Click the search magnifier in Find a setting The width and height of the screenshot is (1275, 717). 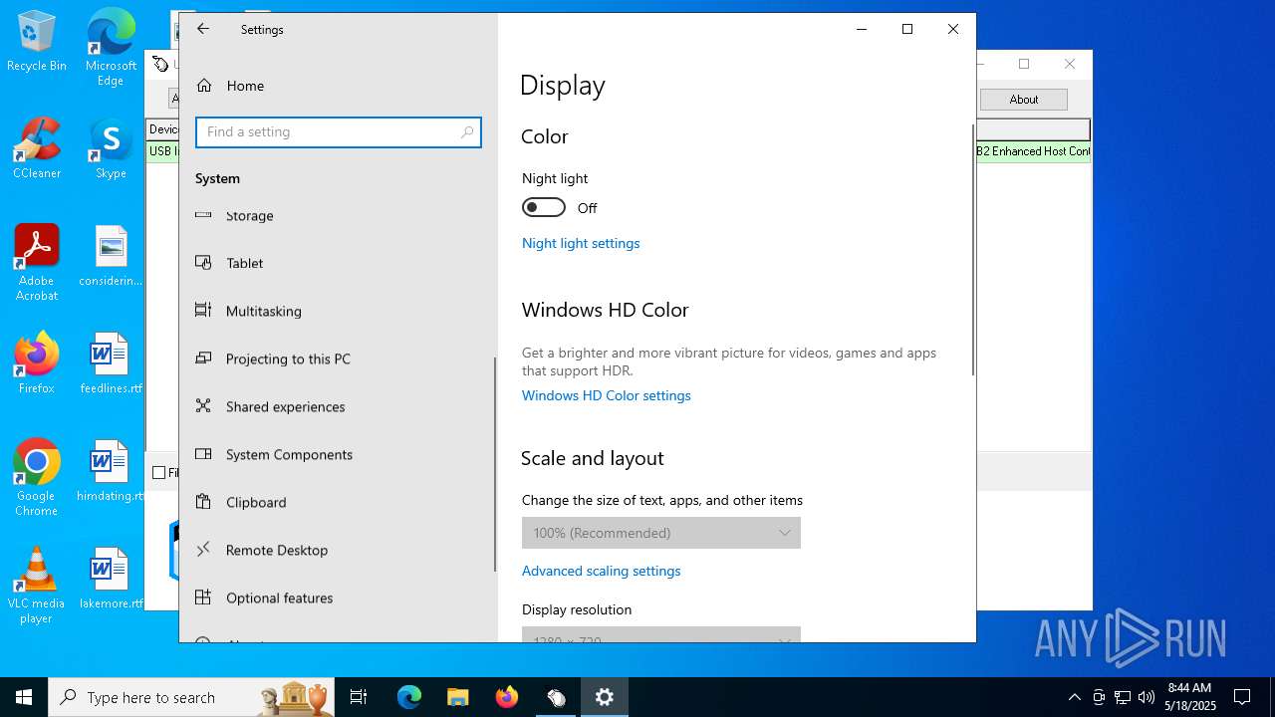pos(467,132)
